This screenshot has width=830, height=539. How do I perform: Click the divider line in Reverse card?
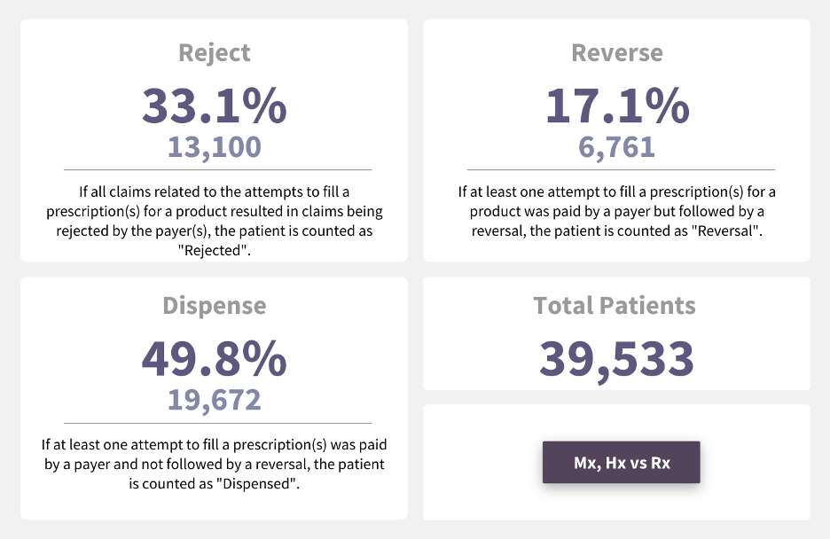click(x=621, y=169)
